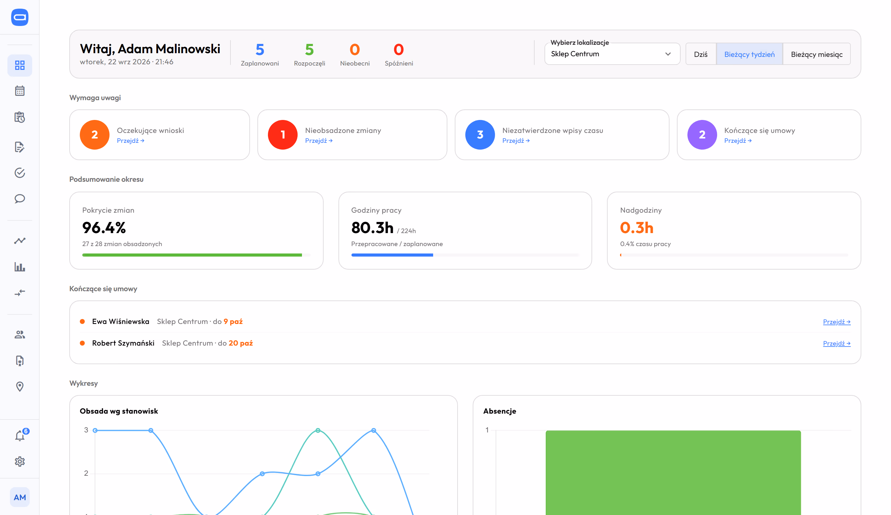Open the speech bubble chat icon
Image resolution: width=891 pixels, height=515 pixels.
20,198
